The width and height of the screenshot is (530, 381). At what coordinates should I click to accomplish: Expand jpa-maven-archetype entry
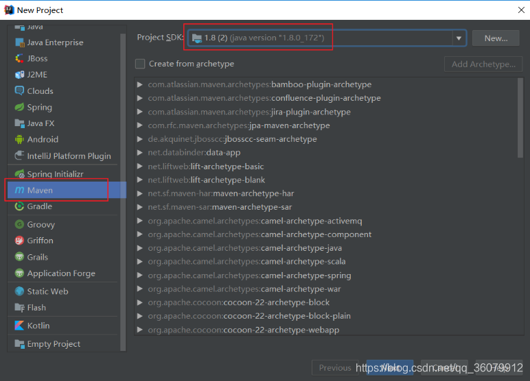tap(139, 125)
